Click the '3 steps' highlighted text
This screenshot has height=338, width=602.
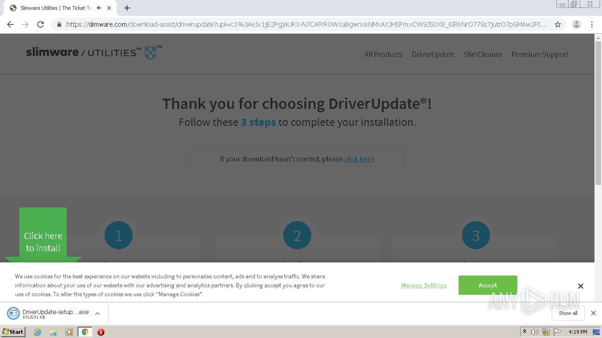[x=258, y=122]
